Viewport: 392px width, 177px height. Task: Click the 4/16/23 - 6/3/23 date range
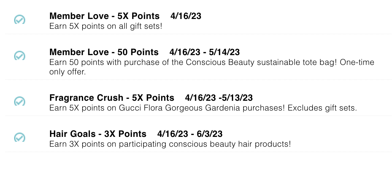point(190,134)
